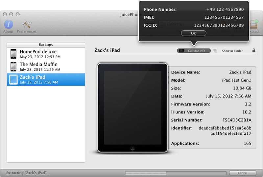Click The Media Muffin phone icon

[13, 67]
